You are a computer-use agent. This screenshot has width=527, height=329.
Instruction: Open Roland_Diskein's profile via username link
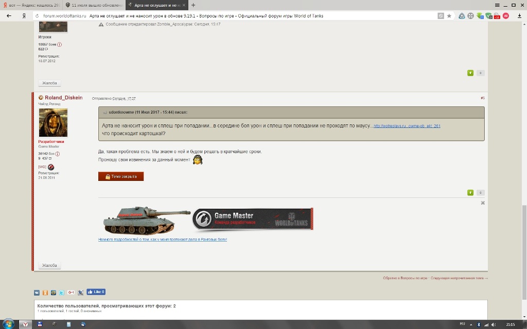[63, 97]
